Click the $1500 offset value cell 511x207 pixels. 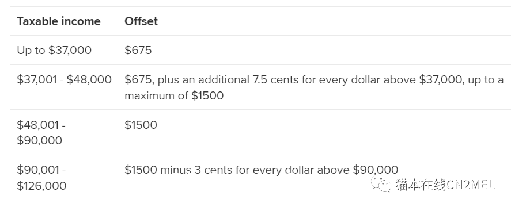coord(141,125)
